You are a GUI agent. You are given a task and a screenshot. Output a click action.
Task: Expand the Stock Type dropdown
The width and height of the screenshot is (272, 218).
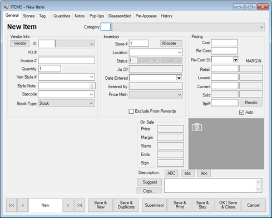point(91,103)
